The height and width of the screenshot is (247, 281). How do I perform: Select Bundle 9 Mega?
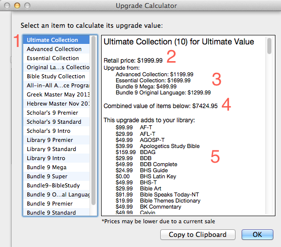57,167
